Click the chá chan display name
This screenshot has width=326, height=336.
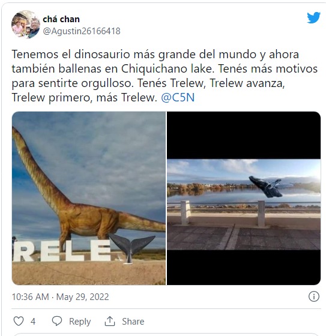pos(61,19)
